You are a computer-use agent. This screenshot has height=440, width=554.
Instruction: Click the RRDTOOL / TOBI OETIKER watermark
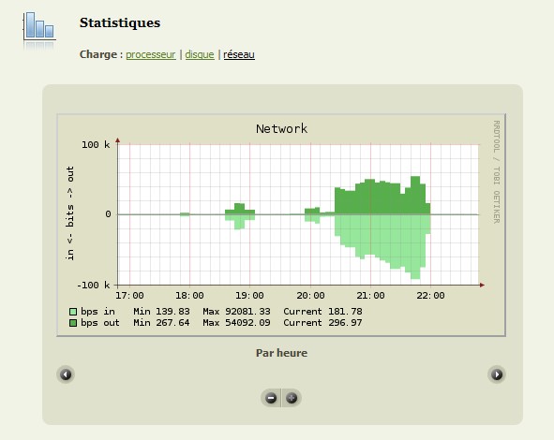497,172
